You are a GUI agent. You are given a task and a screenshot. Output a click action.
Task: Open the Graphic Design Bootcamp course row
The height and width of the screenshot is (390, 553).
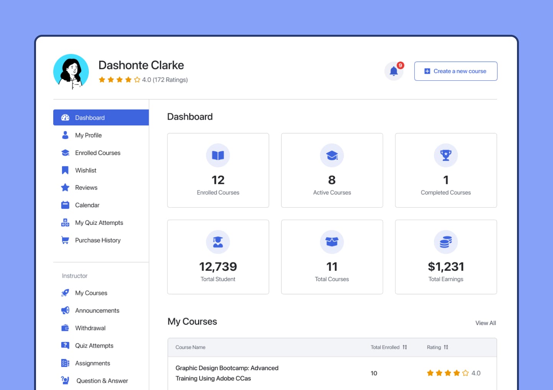[x=227, y=373]
